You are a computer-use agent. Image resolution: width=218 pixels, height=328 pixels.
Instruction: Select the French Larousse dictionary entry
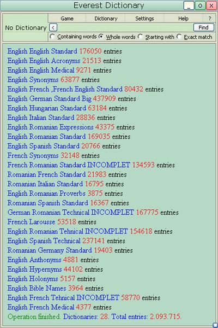31,222
